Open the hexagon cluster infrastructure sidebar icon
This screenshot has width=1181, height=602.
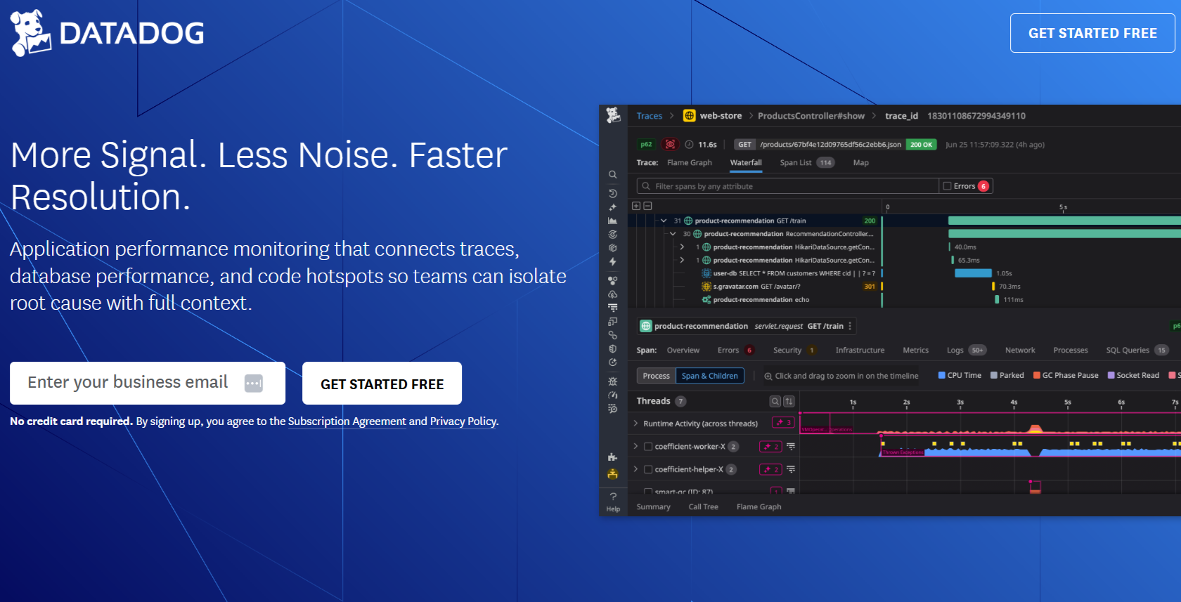coord(612,280)
